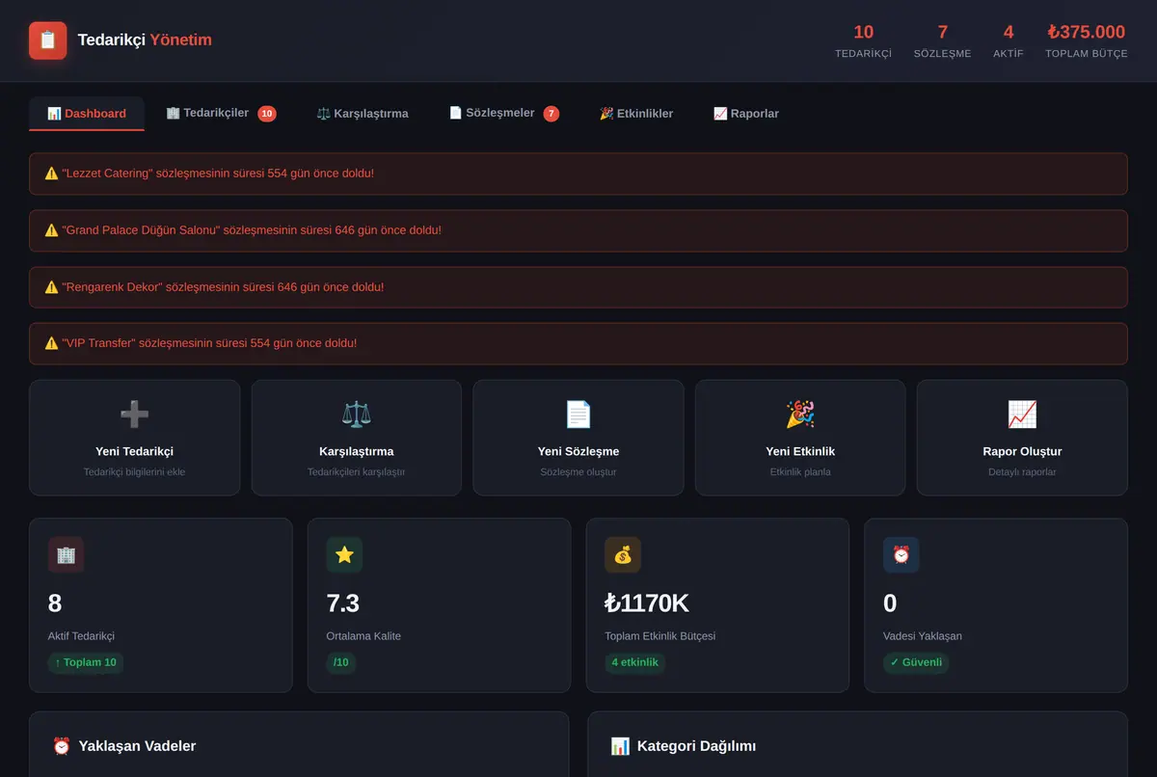
Task: Click the Güvenli status badge
Action: pyautogui.click(x=916, y=662)
